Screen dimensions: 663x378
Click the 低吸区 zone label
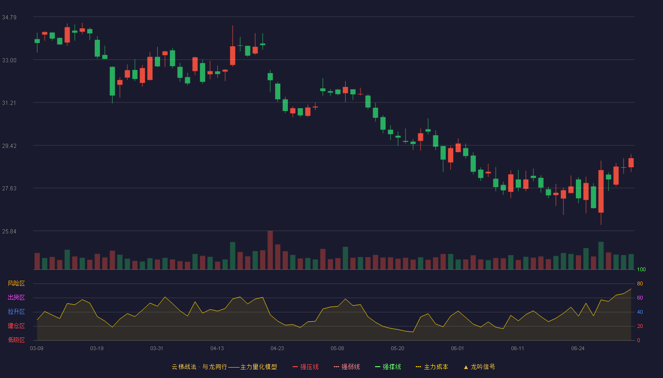(16, 340)
